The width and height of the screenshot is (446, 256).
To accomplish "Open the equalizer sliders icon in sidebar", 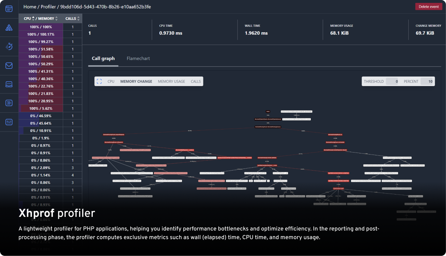I will coord(9,122).
